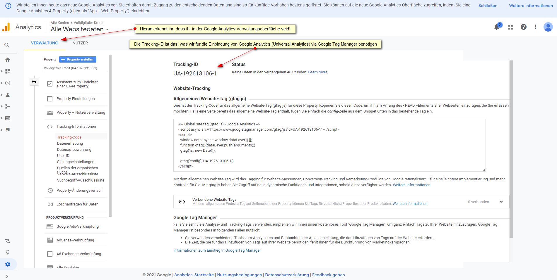The image size is (557, 280).
Task: Open the search icon in left sidebar
Action: pos(7,45)
